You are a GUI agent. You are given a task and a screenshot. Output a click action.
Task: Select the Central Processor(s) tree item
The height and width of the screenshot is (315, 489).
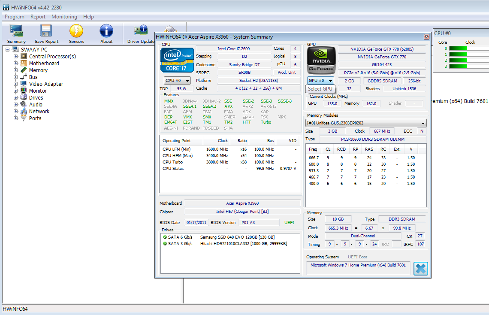click(x=52, y=57)
